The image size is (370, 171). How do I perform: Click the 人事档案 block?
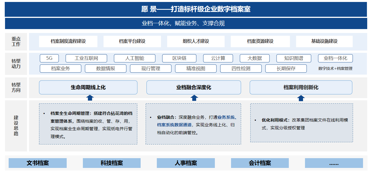click(186, 163)
